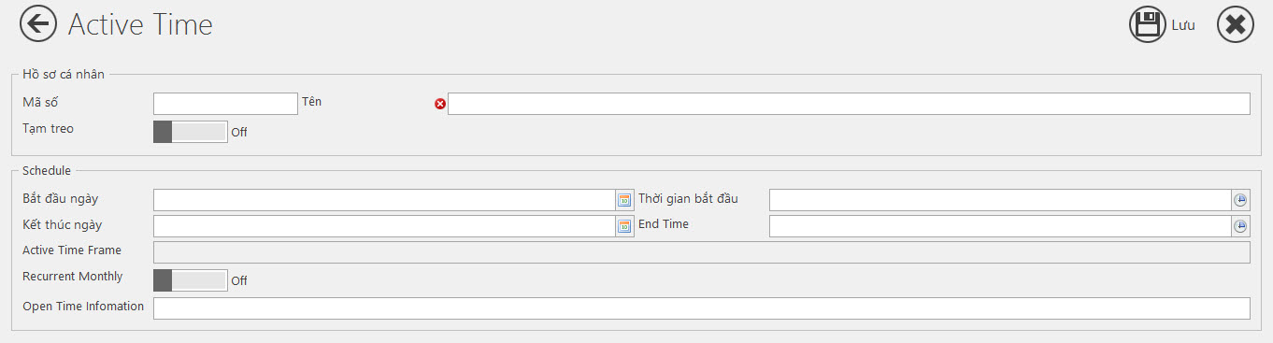Open clock picker for End Time
The width and height of the screenshot is (1273, 343).
tap(1240, 226)
